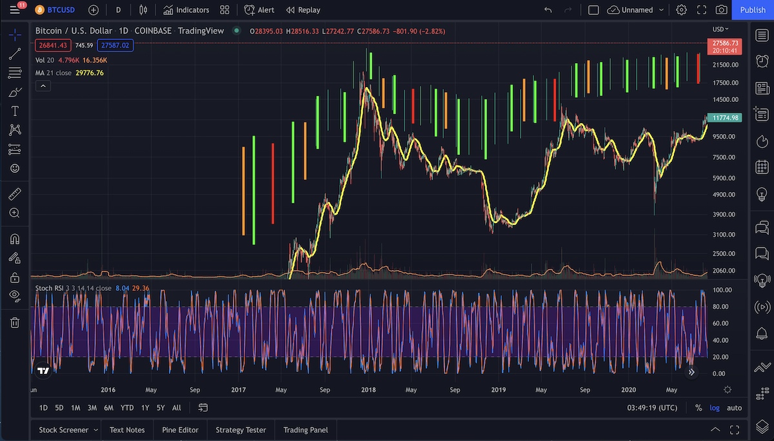Viewport: 774px width, 441px height.
Task: Open the Notifications bell panel
Action: [762, 333]
